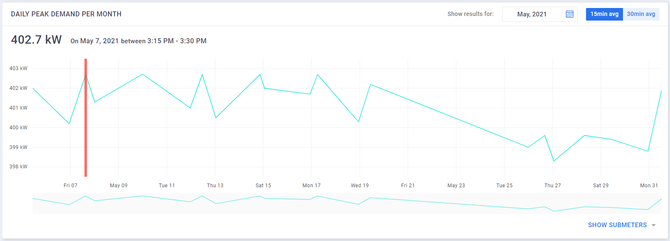This screenshot has width=670, height=241.
Task: Click the overview mini chart navigator
Action: pyautogui.click(x=347, y=204)
